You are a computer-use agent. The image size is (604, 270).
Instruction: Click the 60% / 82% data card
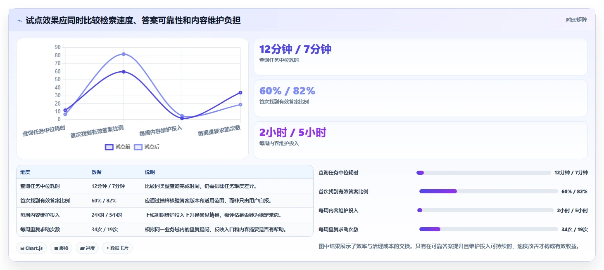pos(421,99)
